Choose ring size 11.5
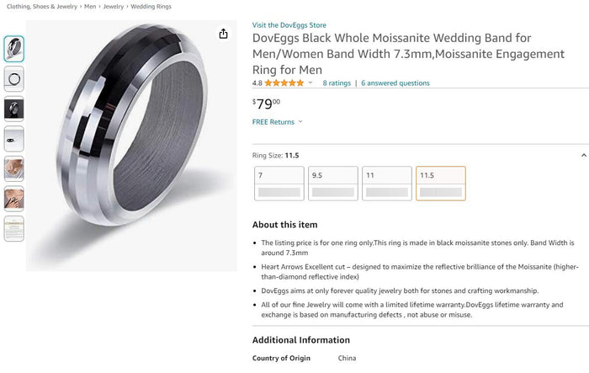The height and width of the screenshot is (373, 589). pyautogui.click(x=441, y=184)
